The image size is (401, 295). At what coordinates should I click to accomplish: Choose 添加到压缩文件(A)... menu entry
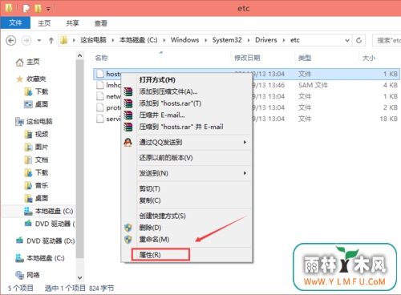click(168, 91)
